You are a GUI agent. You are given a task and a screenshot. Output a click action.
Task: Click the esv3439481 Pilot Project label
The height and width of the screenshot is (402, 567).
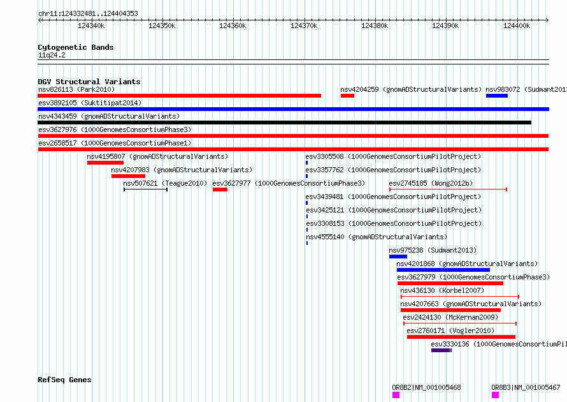pos(394,197)
